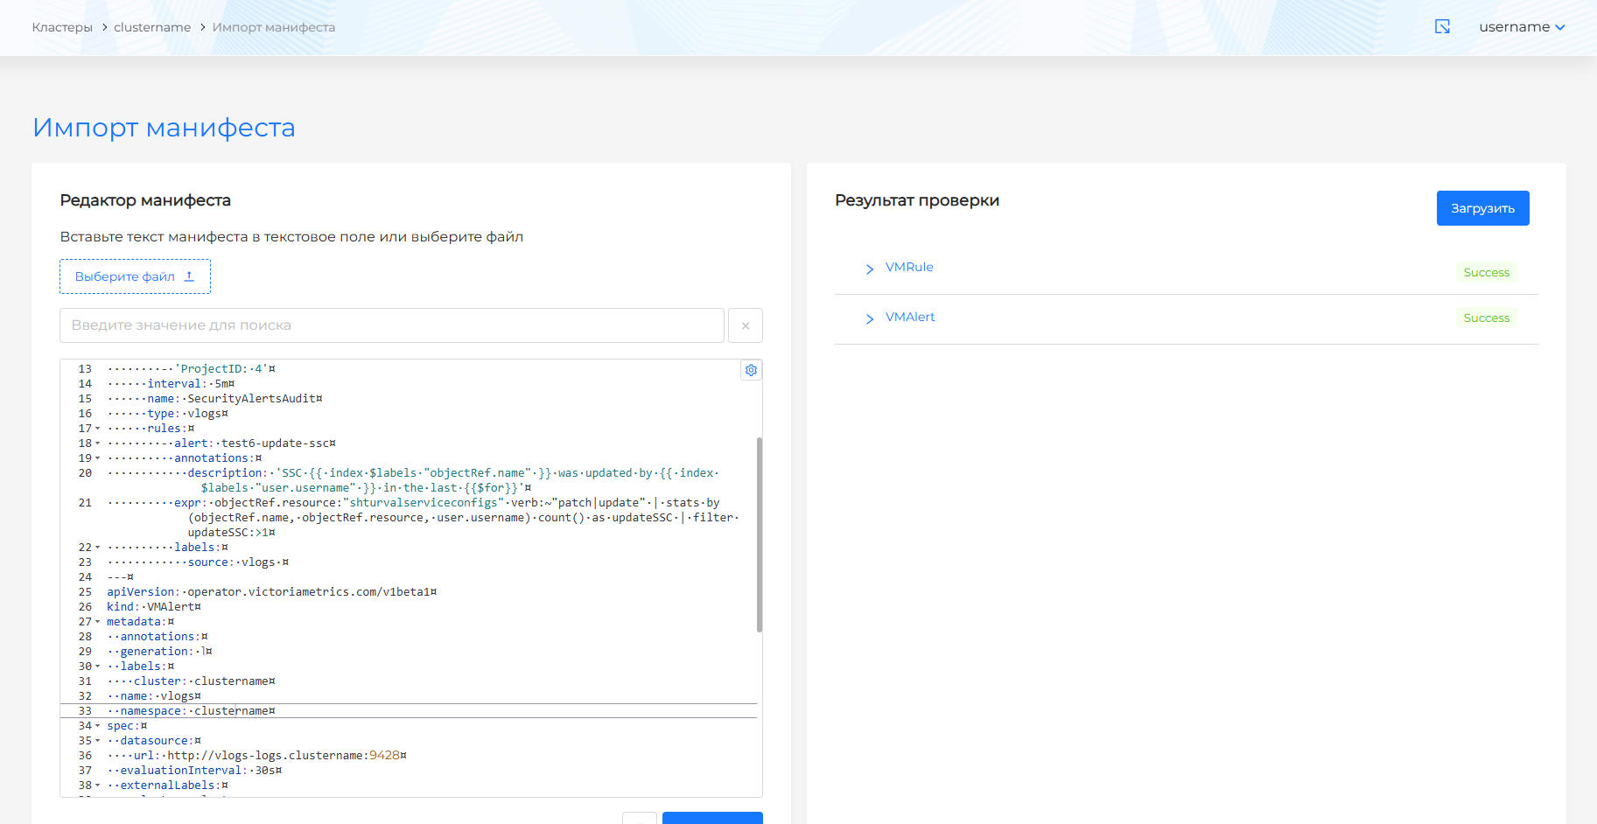Focus the search value input field
Screen dimensions: 1597x824
391,325
